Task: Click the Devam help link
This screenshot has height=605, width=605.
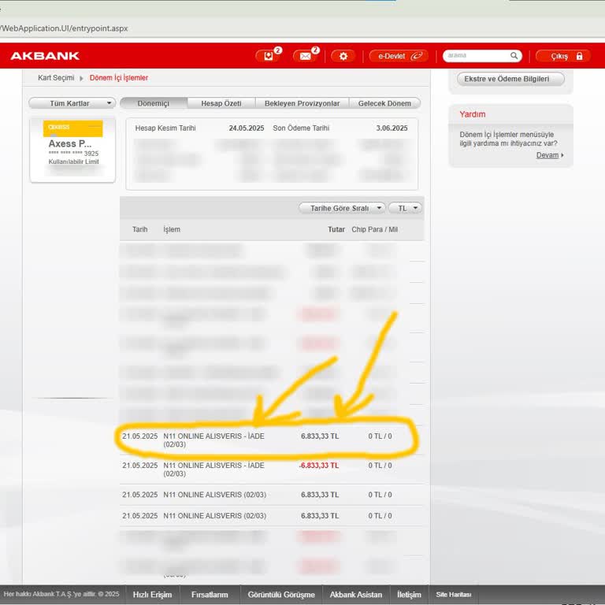Action: pyautogui.click(x=547, y=155)
